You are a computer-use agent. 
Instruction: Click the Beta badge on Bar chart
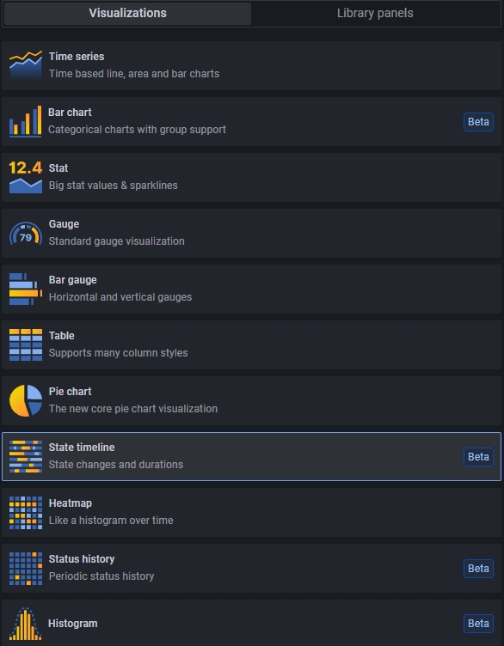pyautogui.click(x=478, y=122)
